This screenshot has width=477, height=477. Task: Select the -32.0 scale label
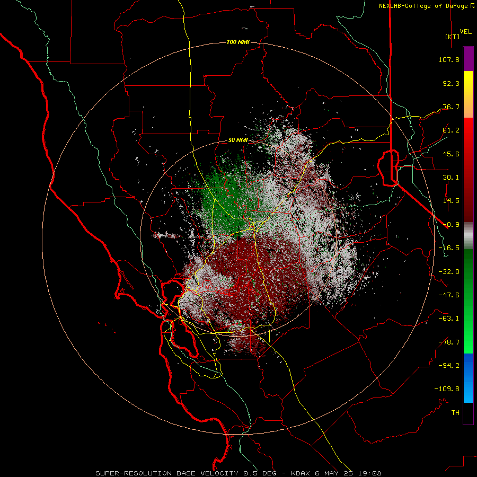(x=449, y=272)
